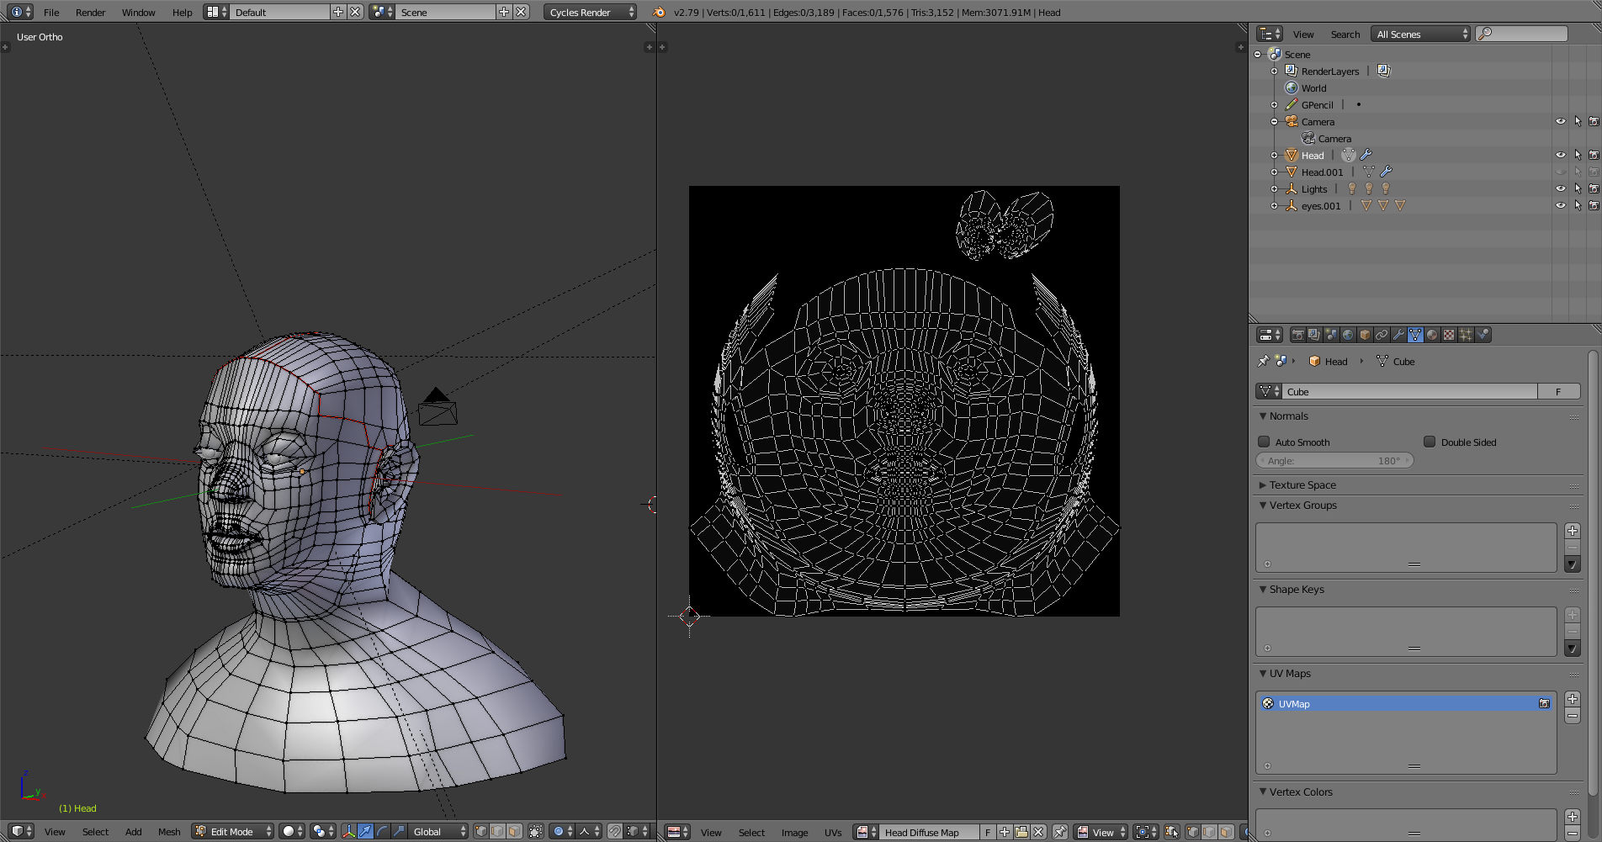Open the Object Data tab (triangle mesh icon)

coord(1415,335)
